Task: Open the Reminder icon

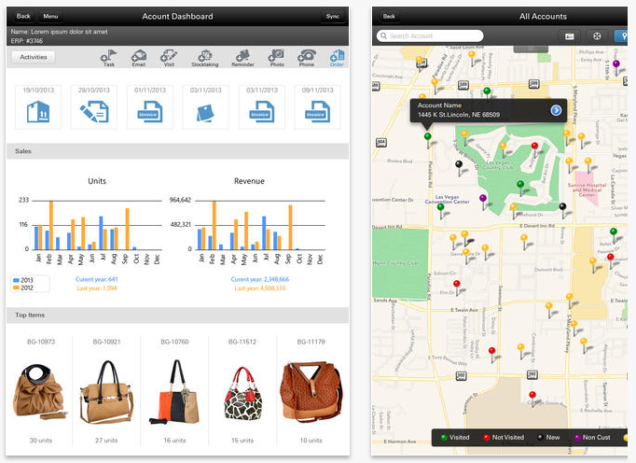Action: (x=244, y=57)
